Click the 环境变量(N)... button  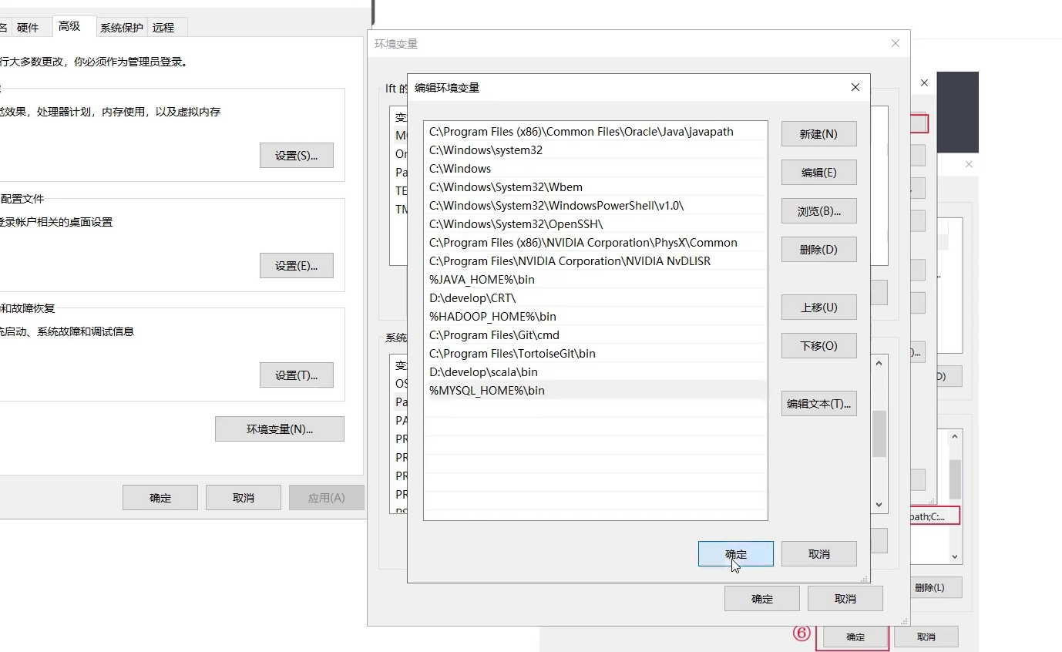click(x=279, y=429)
